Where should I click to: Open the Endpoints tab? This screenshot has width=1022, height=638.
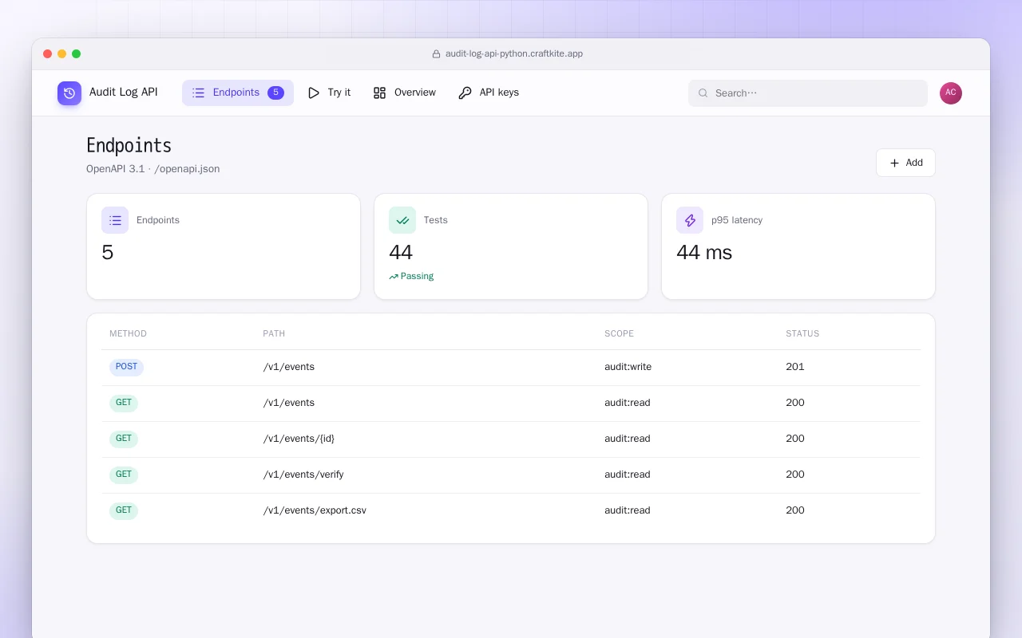(238, 93)
